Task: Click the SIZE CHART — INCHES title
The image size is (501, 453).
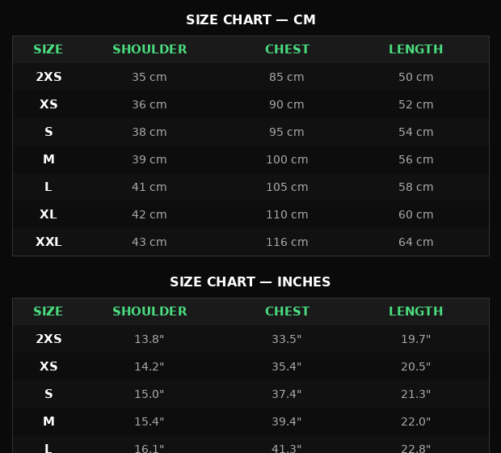Action: click(x=250, y=282)
